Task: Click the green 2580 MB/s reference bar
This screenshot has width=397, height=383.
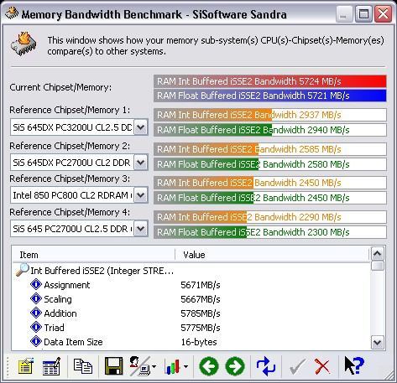Action: (270, 164)
